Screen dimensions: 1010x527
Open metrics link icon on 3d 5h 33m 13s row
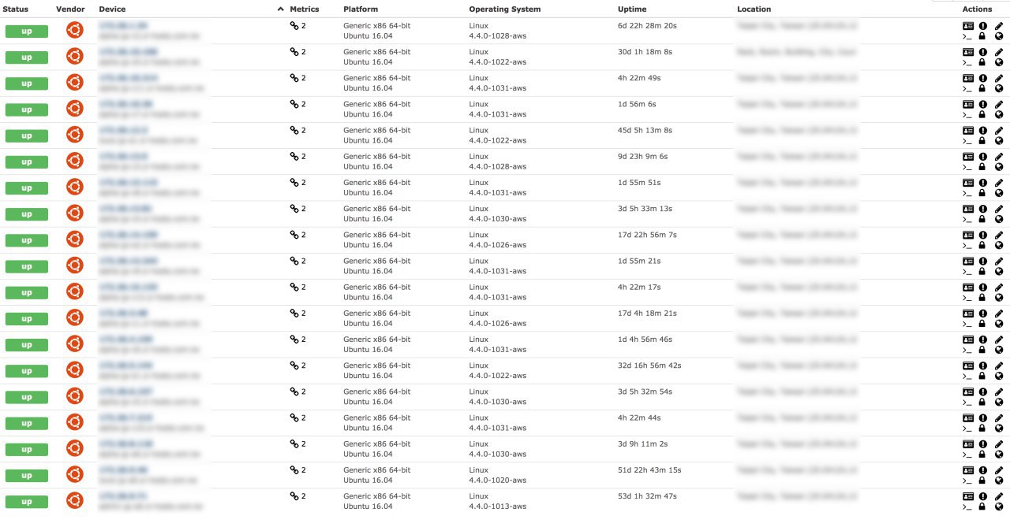tap(294, 209)
